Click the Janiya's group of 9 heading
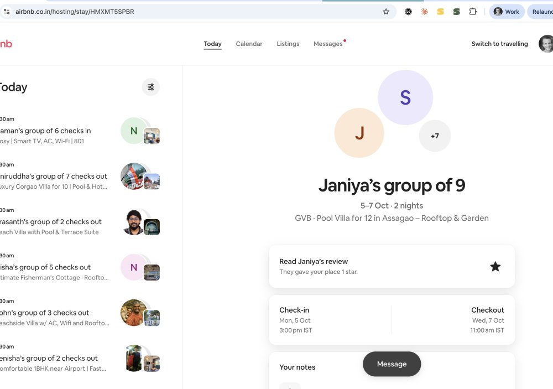The height and width of the screenshot is (389, 553). click(392, 185)
